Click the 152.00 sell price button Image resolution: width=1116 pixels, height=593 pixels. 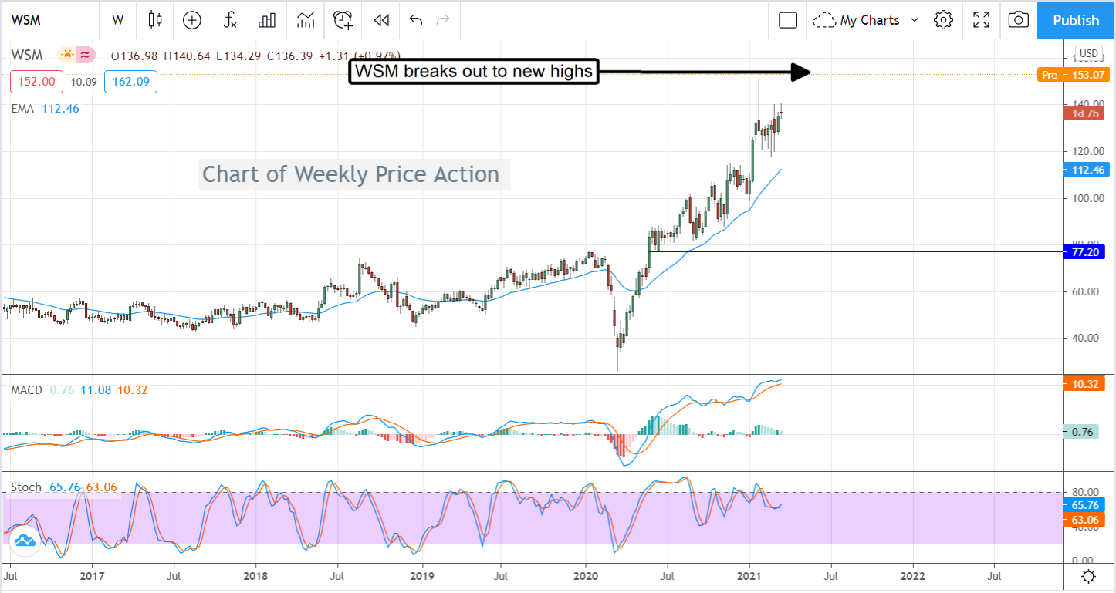coord(37,82)
